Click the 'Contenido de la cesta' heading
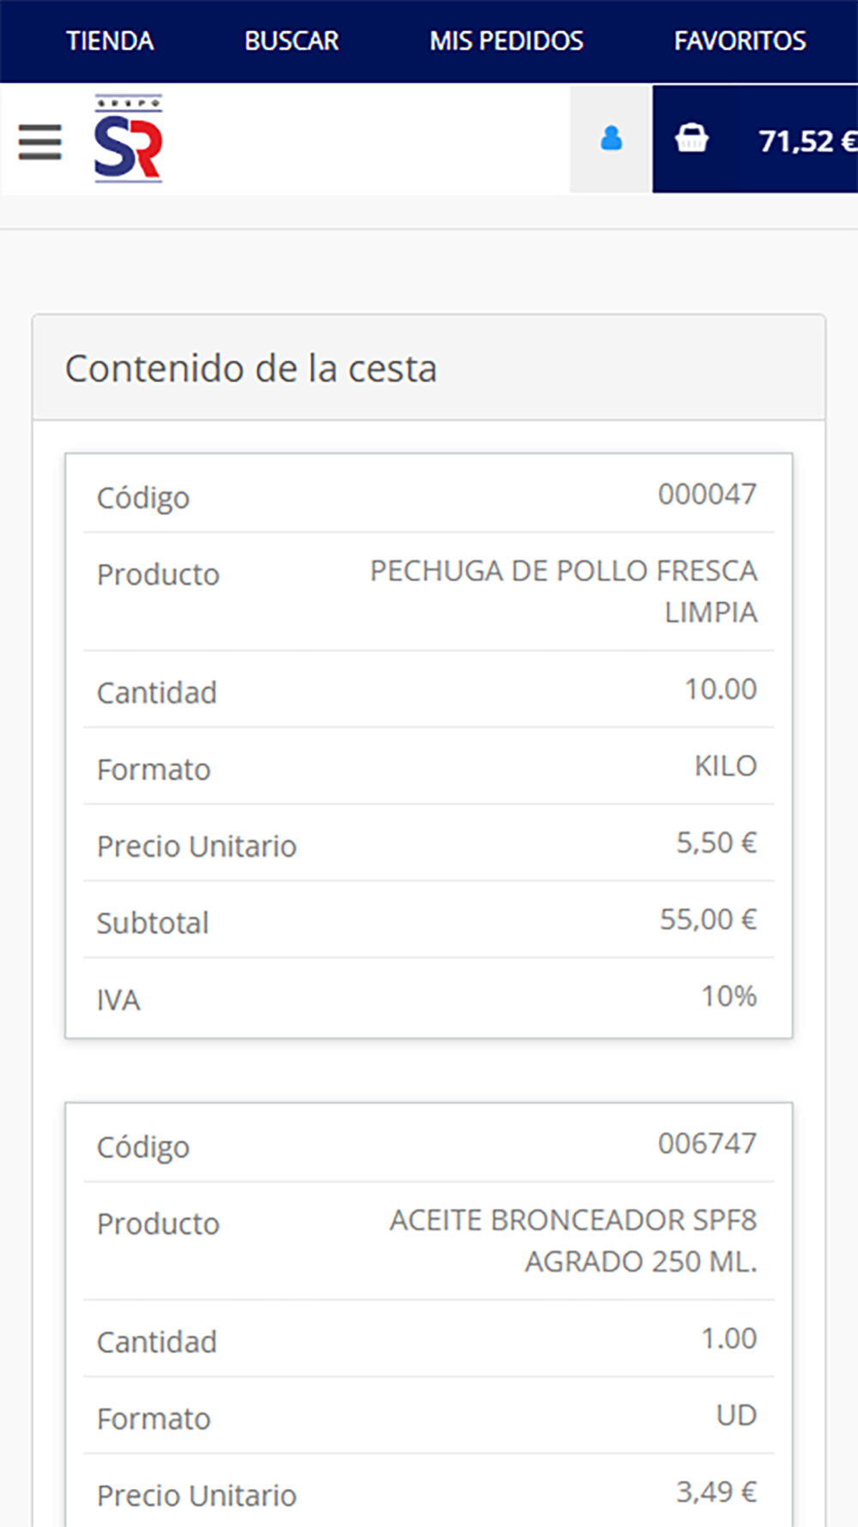Viewport: 858px width, 1527px height. 251,368
